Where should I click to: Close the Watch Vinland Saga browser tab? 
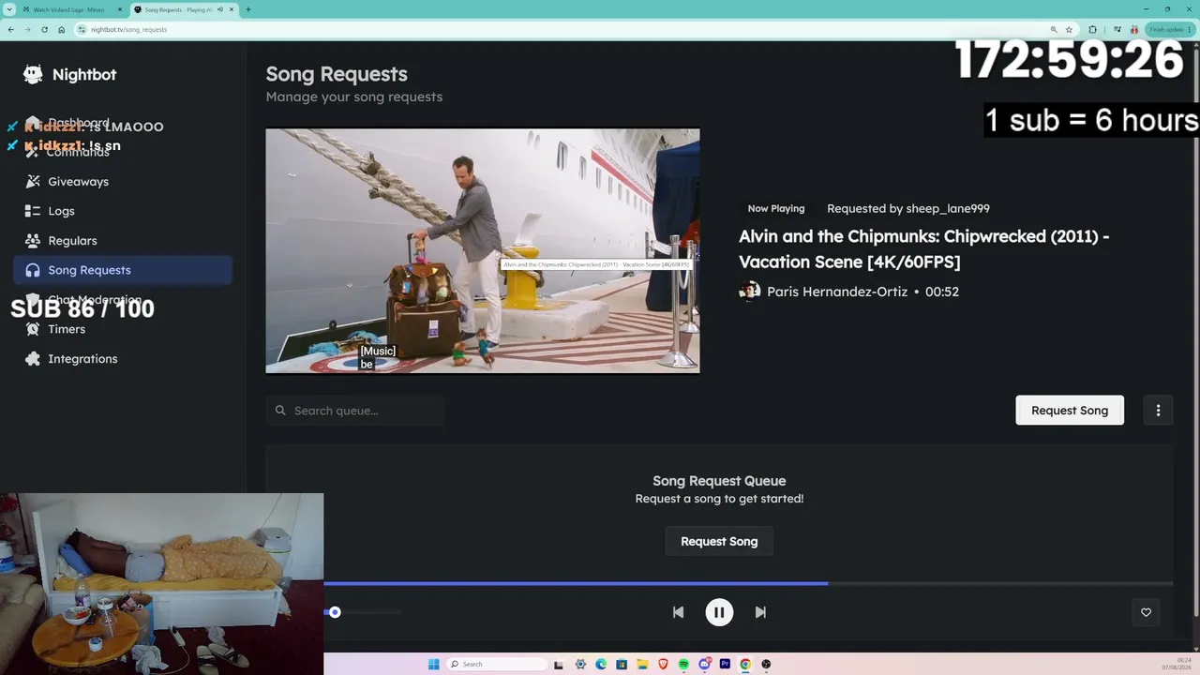click(121, 9)
